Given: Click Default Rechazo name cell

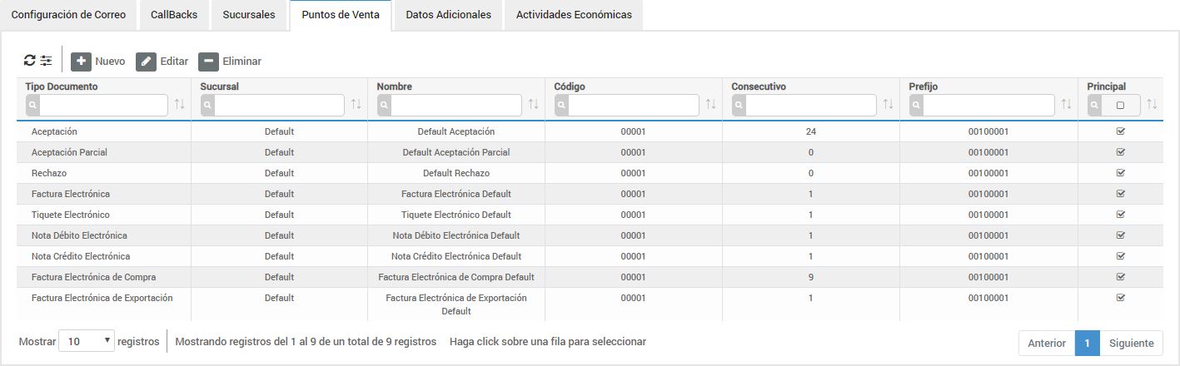Looking at the screenshot, I should [x=456, y=173].
